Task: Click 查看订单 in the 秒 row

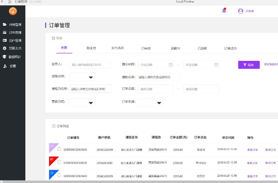Action: [x=252, y=163]
